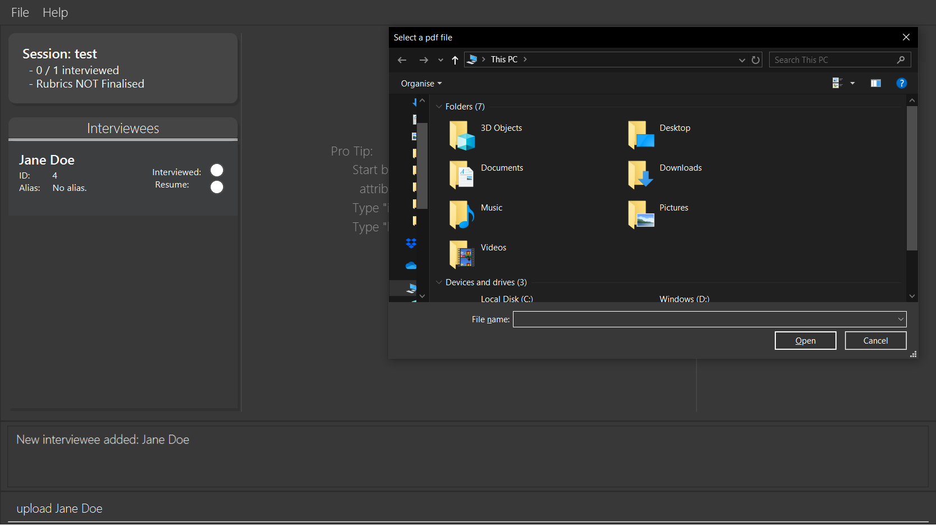
Task: Click the main file list scrollbar
Action: pos(912,179)
